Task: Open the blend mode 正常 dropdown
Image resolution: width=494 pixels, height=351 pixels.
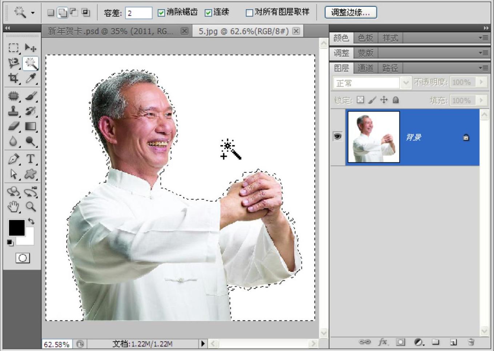Action: (x=405, y=83)
